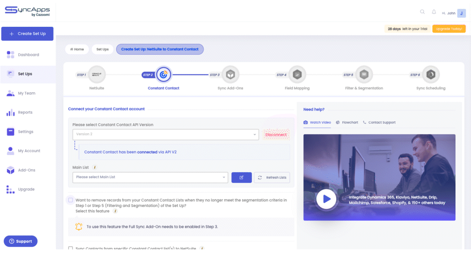Screen dimensions: 471x255
Task: Open the Please select Main List dropdown
Action: [x=150, y=177]
